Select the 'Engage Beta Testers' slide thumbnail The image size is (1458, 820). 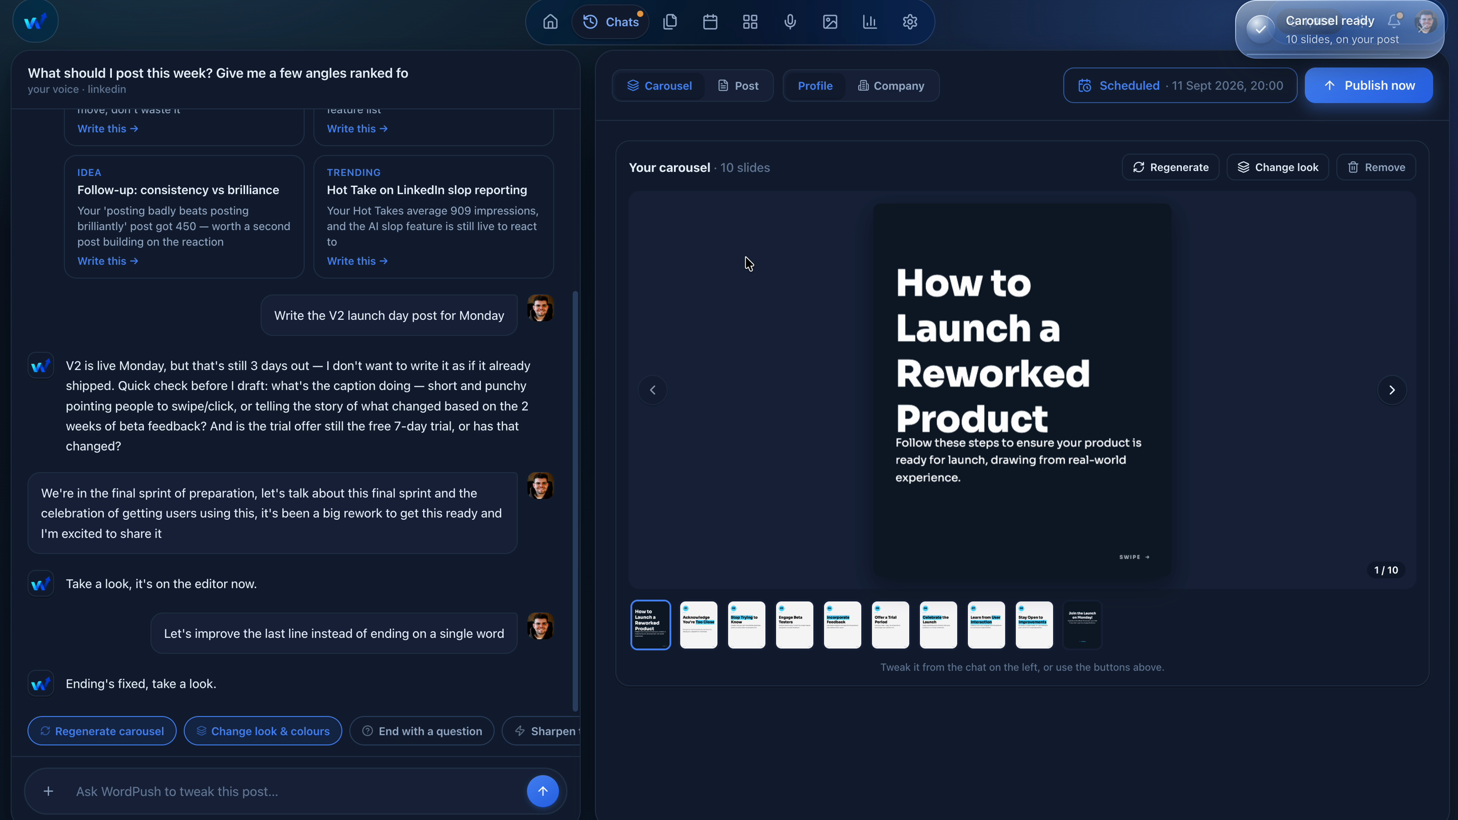[x=795, y=625]
